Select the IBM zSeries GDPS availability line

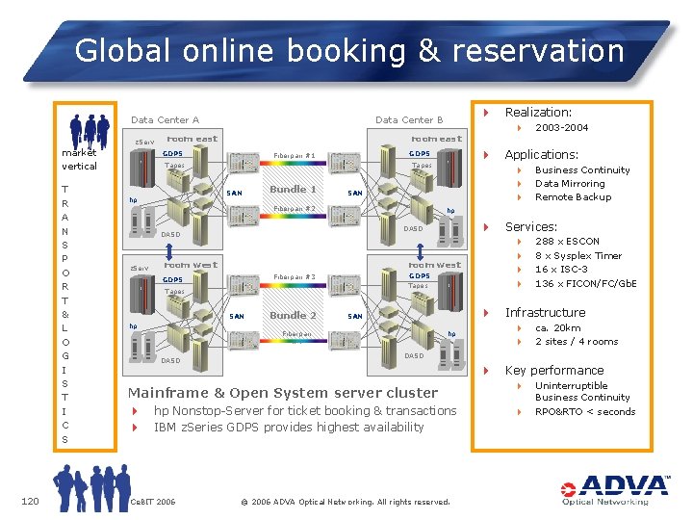[x=289, y=428]
